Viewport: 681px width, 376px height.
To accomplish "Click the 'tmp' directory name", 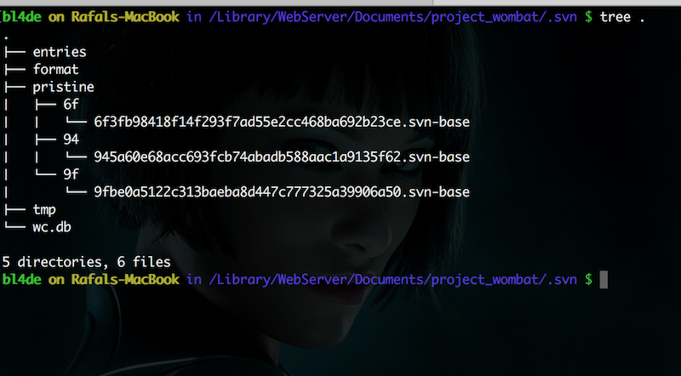I will [44, 210].
